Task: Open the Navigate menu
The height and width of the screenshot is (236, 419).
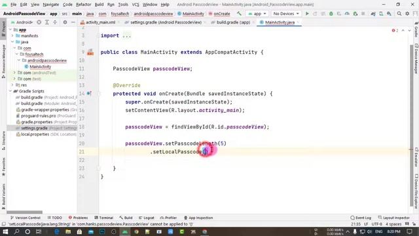Action: (x=51, y=5)
